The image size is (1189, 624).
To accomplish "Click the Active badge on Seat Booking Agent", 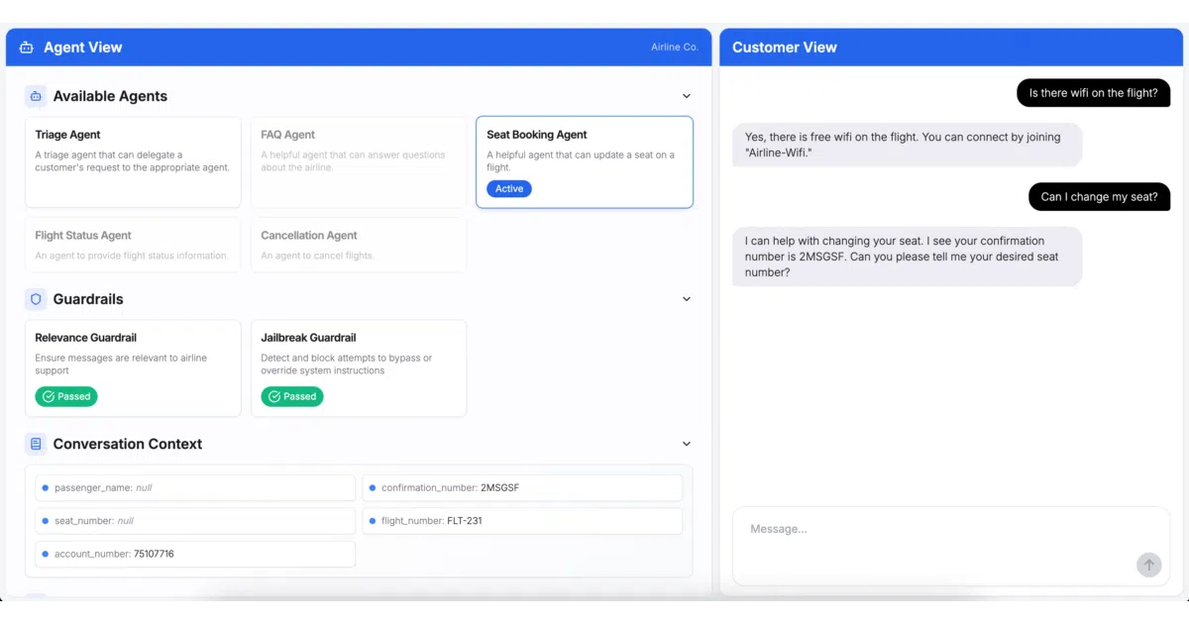I will coord(509,189).
